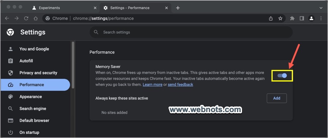The height and width of the screenshot is (138, 328).
Task: Open You and Google settings
Action: click(x=34, y=49)
